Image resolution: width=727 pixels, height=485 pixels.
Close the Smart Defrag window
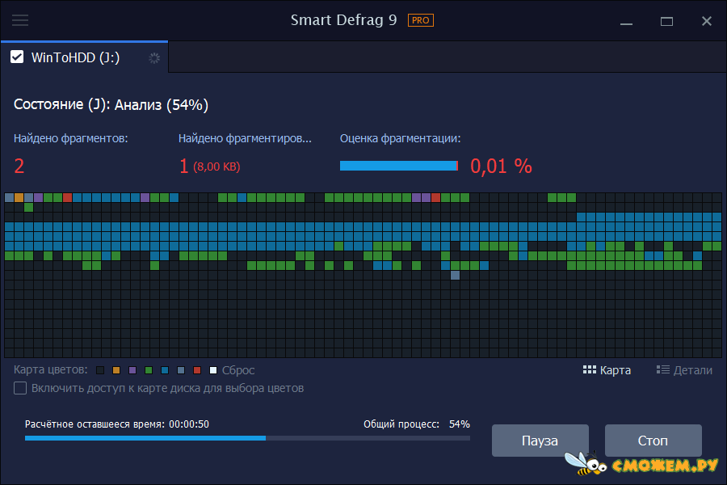(707, 21)
